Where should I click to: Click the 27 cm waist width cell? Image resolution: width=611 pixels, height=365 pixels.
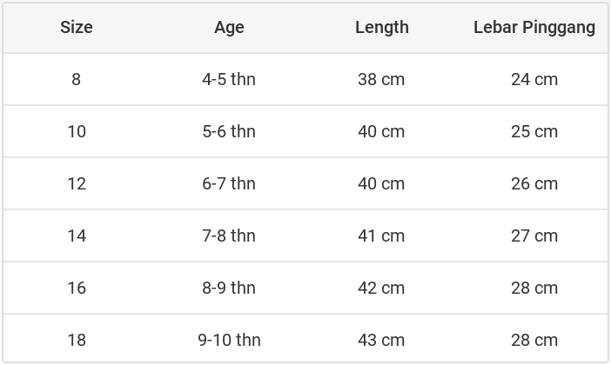click(534, 236)
